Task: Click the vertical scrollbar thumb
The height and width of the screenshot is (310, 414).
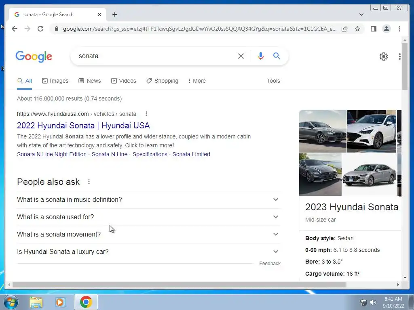Action: 405,66
